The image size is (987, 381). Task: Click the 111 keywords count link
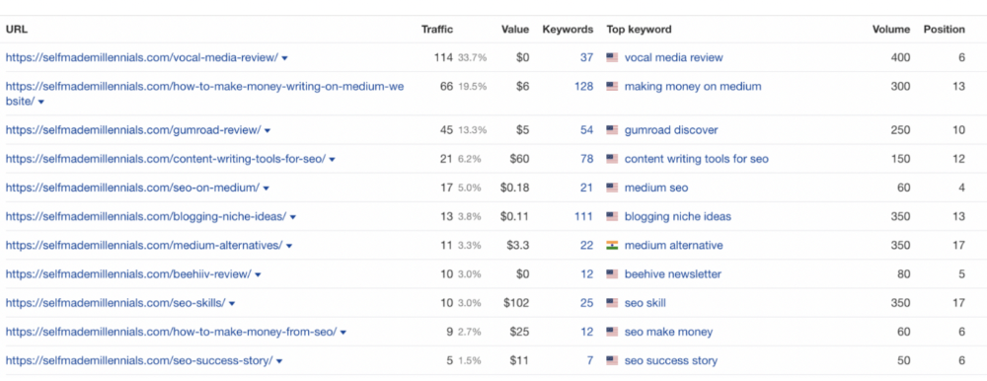coord(584,216)
